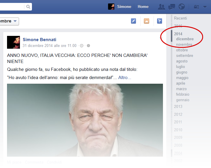
Task: Select aprile in timeline navigator
Action: click(x=181, y=83)
